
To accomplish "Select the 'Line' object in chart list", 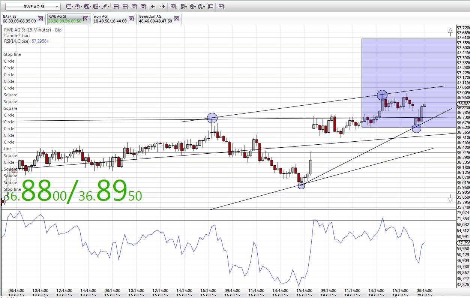I will [8, 149].
